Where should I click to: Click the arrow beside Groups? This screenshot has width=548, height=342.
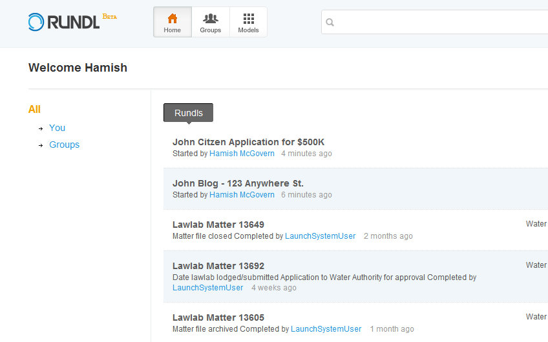pos(41,145)
